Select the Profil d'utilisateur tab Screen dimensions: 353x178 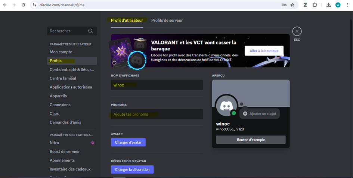point(127,20)
